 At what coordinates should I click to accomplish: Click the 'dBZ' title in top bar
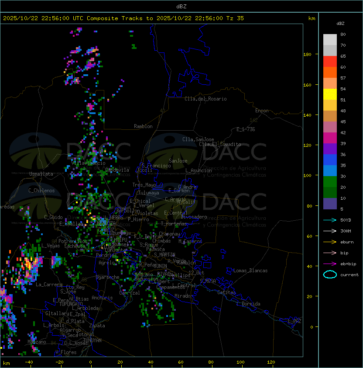pos(181,6)
